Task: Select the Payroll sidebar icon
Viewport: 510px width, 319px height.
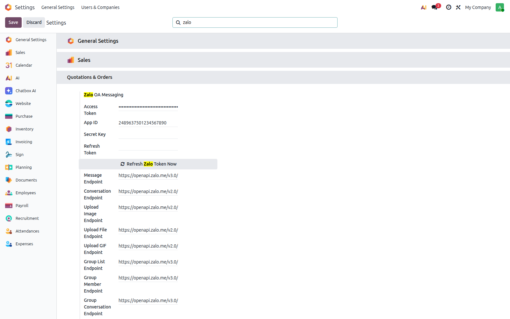Action: click(x=9, y=205)
